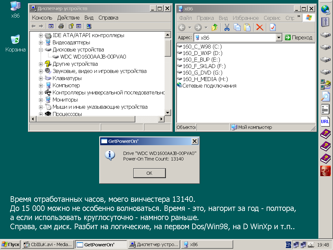Click the scan hardware changes toolbar icon
The height and width of the screenshot is (250, 333).
point(89,26)
